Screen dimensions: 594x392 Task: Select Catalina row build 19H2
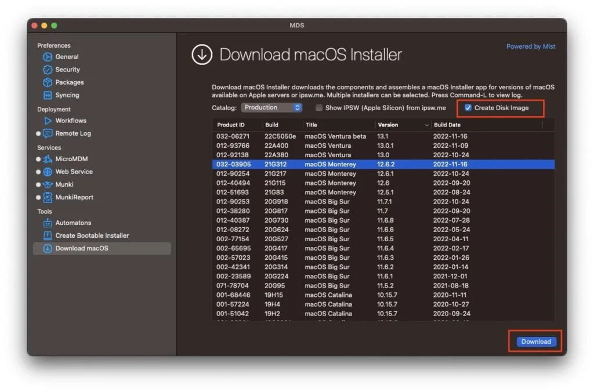tap(383, 314)
